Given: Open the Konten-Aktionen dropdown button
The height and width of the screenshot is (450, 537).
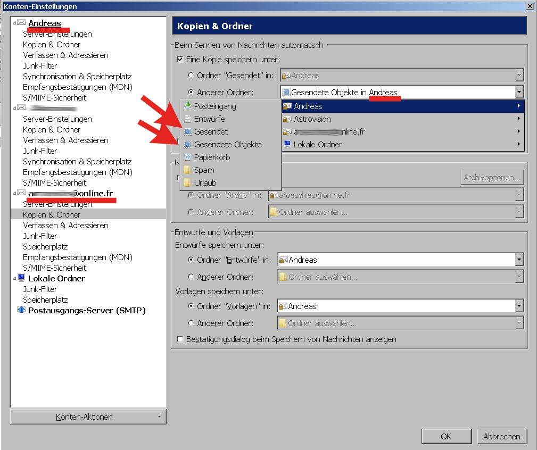Looking at the screenshot, I should click(88, 417).
